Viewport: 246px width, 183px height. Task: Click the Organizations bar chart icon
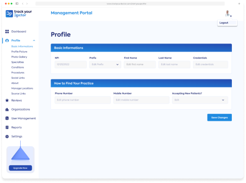[7, 110]
